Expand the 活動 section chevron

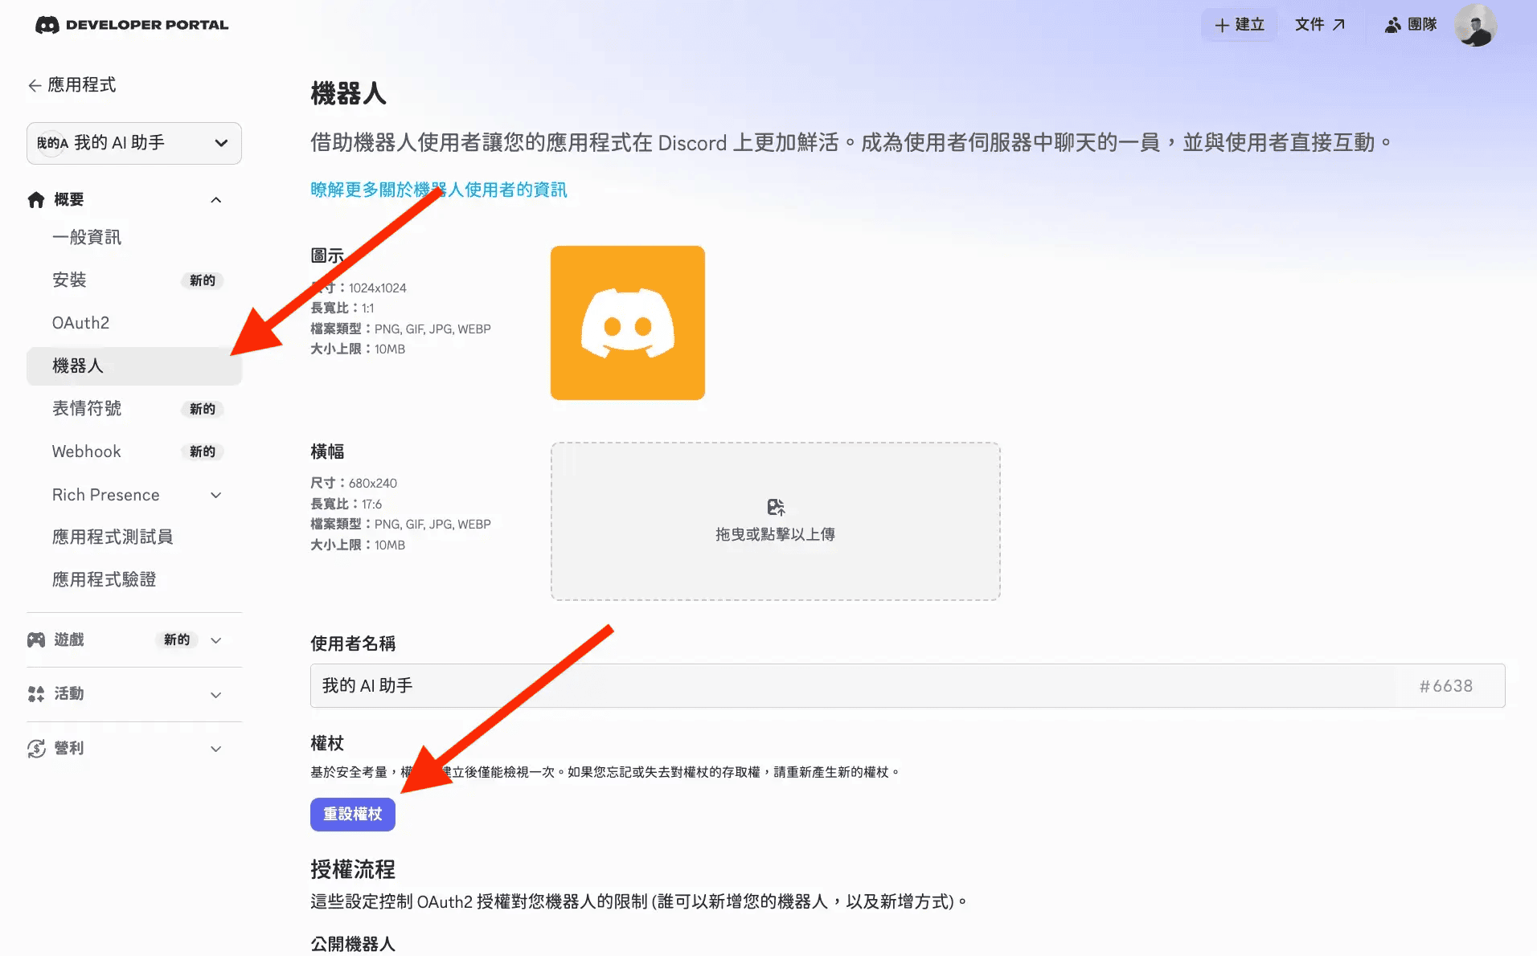(x=216, y=695)
